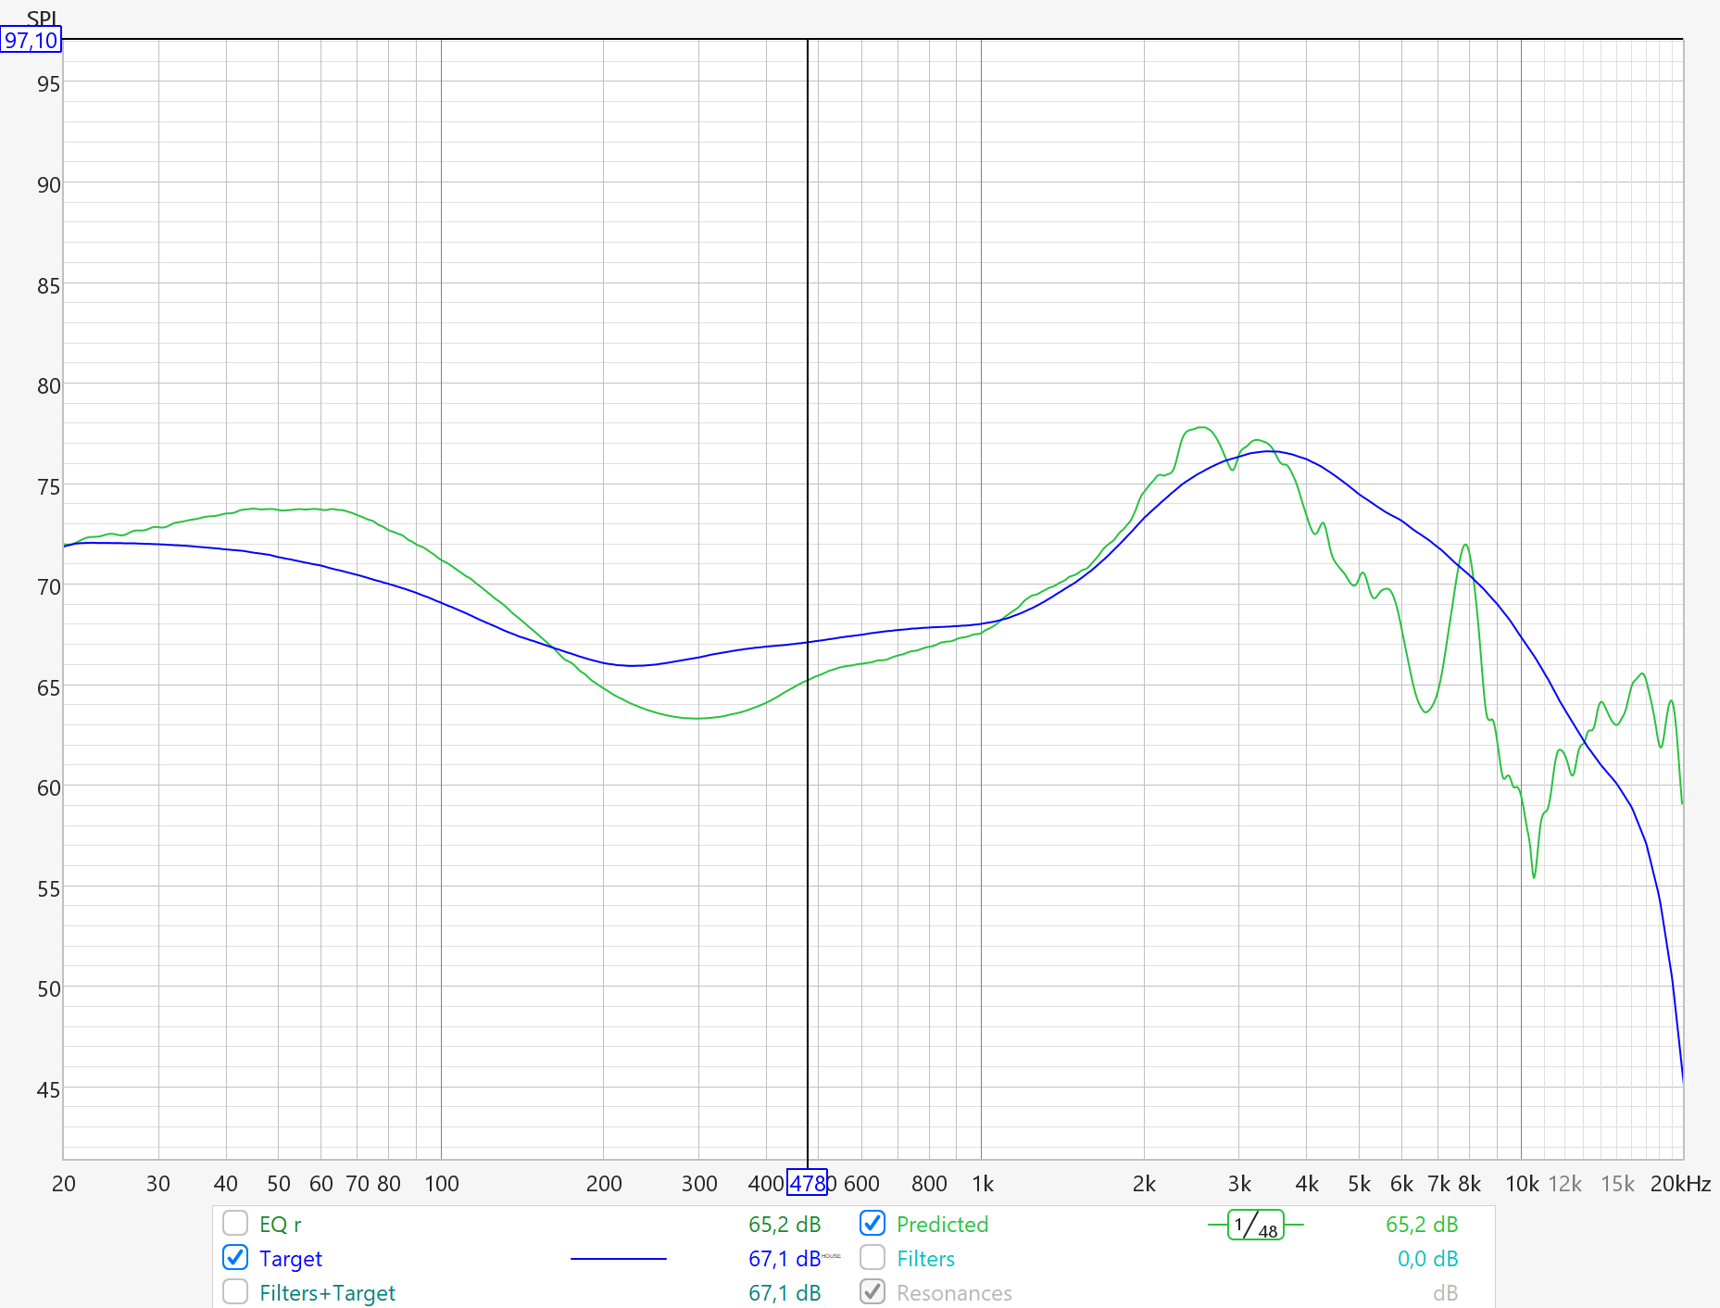Enable the EQ r trace checkbox
This screenshot has height=1308, width=1720.
click(x=235, y=1224)
